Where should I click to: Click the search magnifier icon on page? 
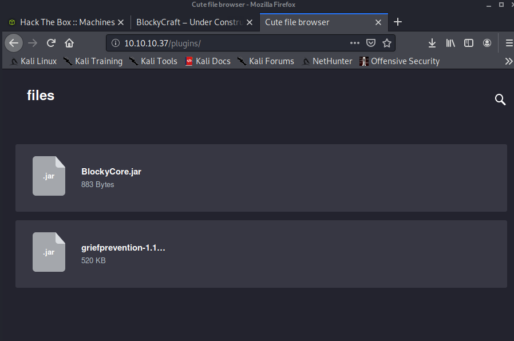point(500,100)
